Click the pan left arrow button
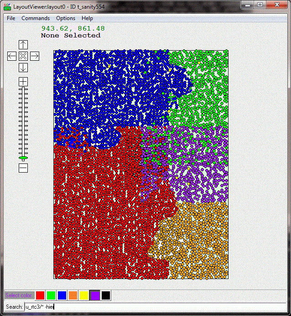This screenshot has height=316, width=291. click(12, 56)
